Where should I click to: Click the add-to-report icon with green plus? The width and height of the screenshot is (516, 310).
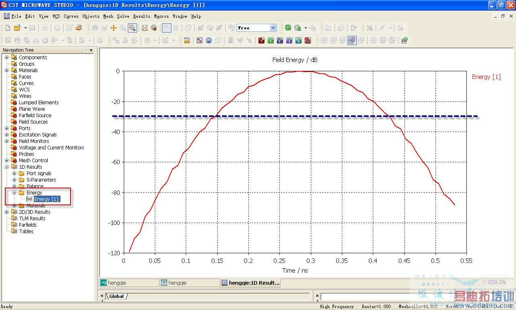pos(404,40)
